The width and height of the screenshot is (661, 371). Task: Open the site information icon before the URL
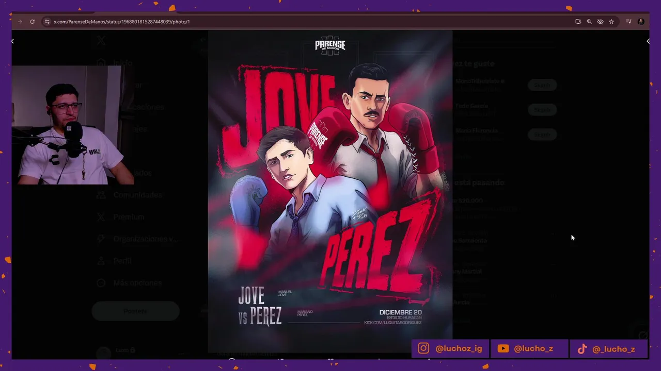47,22
